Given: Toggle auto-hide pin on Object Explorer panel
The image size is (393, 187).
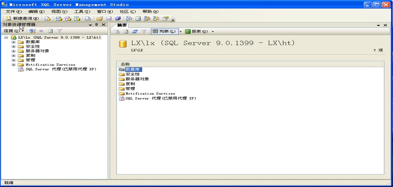Looking at the screenshot, I should [x=96, y=24].
